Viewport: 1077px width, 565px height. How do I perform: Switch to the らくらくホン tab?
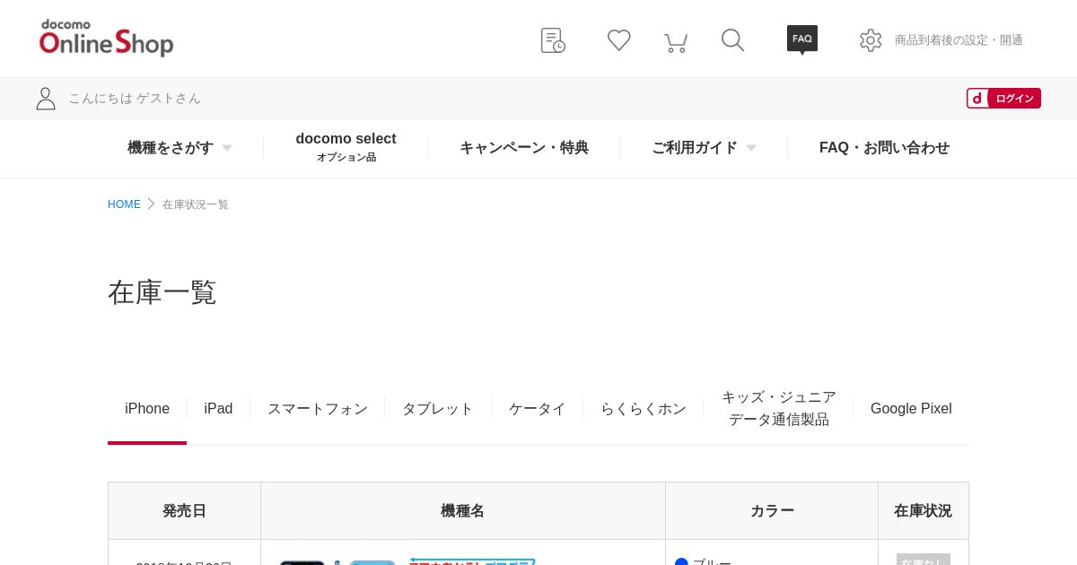(643, 409)
